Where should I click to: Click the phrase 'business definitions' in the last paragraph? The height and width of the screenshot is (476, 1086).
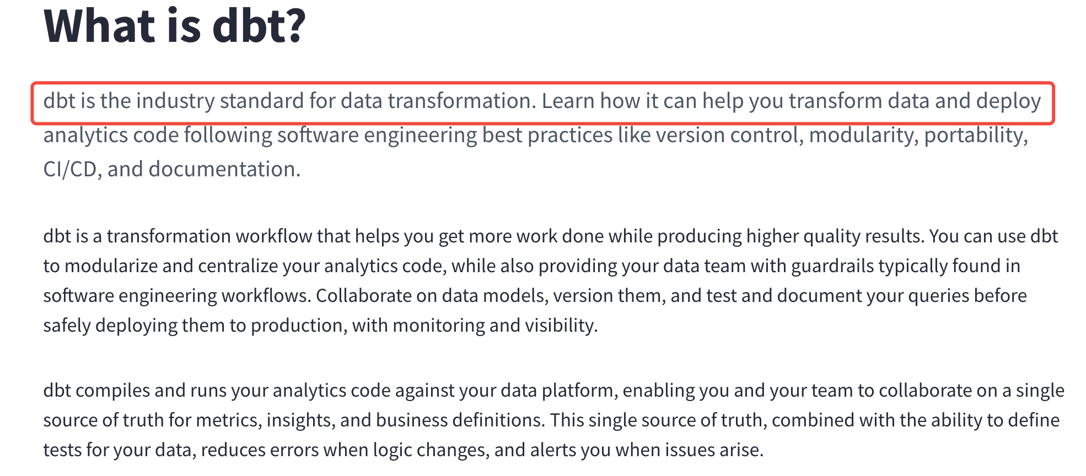460,420
